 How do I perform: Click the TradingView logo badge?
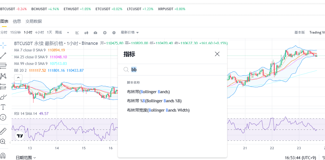tap(20, 136)
